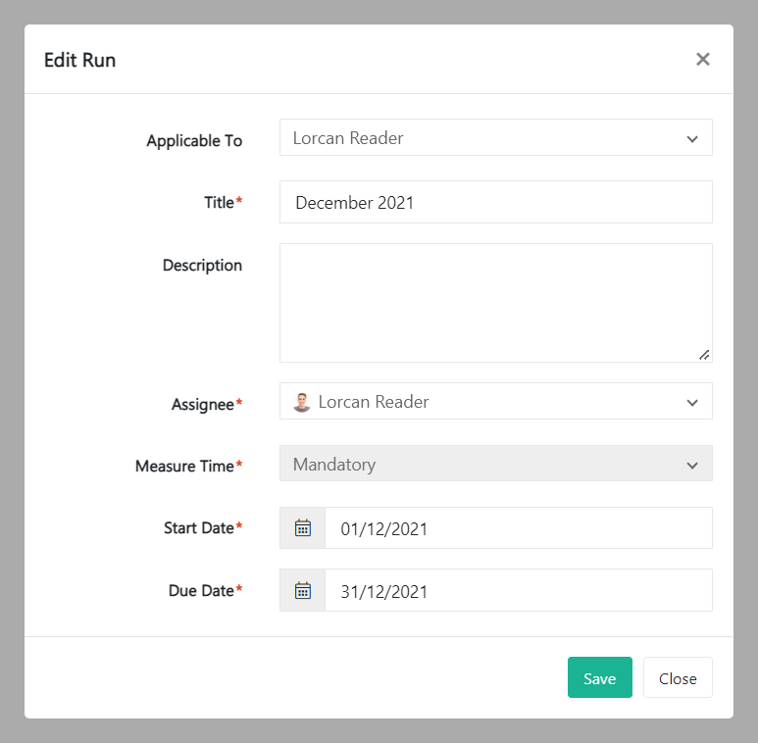
Task: Open the Measure Time Mandatory dropdown
Action: pos(495,465)
